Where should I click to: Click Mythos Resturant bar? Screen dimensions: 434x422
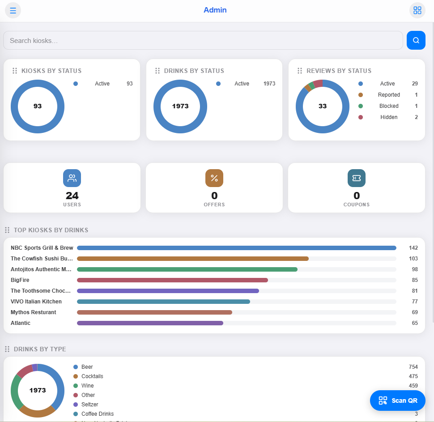154,312
